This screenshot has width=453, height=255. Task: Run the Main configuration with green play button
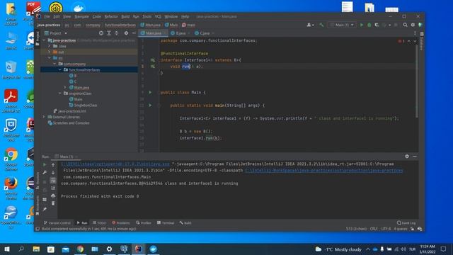pos(362,25)
